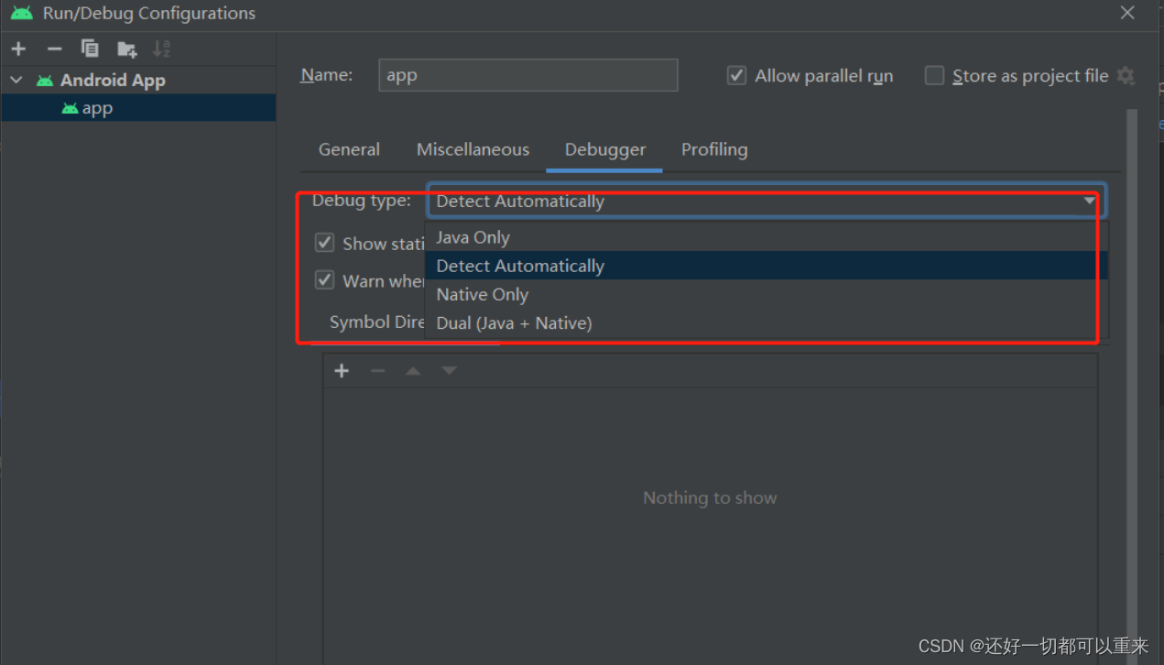Image resolution: width=1164 pixels, height=665 pixels.
Task: Open the Miscellaneous tab
Action: tap(473, 149)
